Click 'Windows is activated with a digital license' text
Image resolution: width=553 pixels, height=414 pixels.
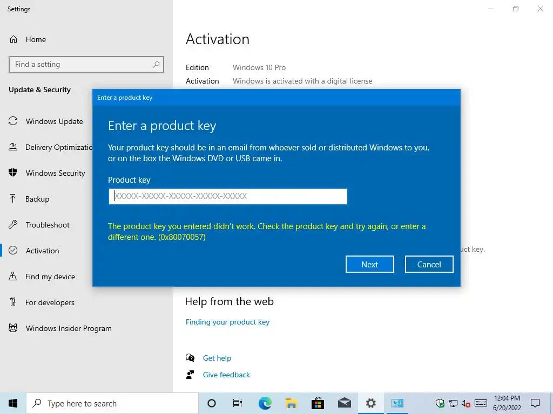(x=302, y=81)
